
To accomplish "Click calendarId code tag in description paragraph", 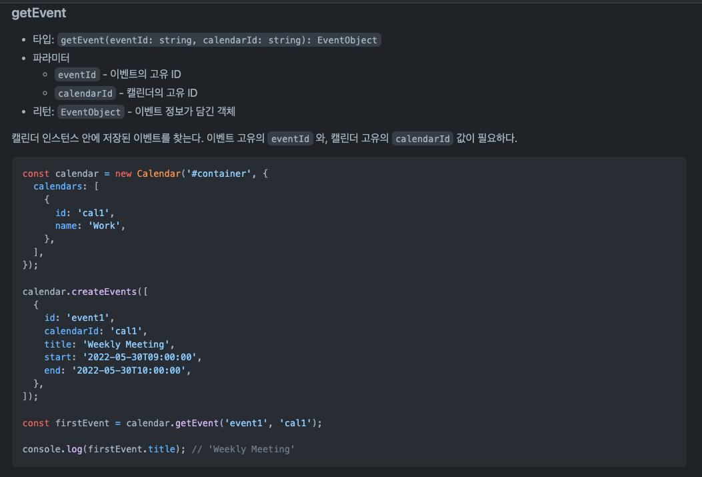I will pyautogui.click(x=422, y=139).
